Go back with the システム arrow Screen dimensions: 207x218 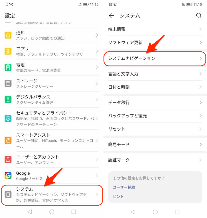coord(112,15)
